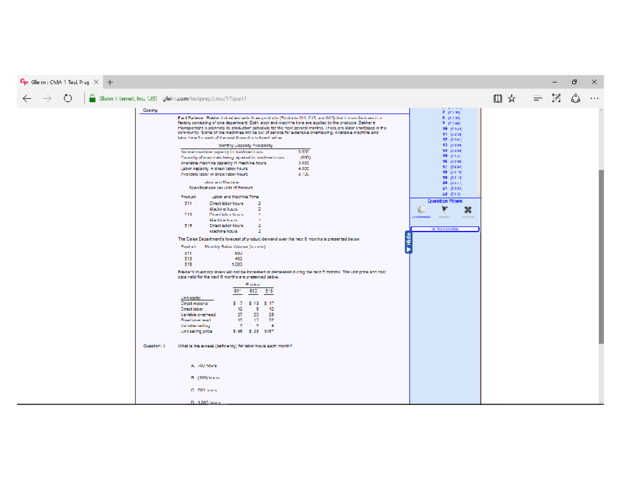Jump to question 16 in list
Image resolution: width=622 pixels, height=480 pixels.
click(453, 162)
